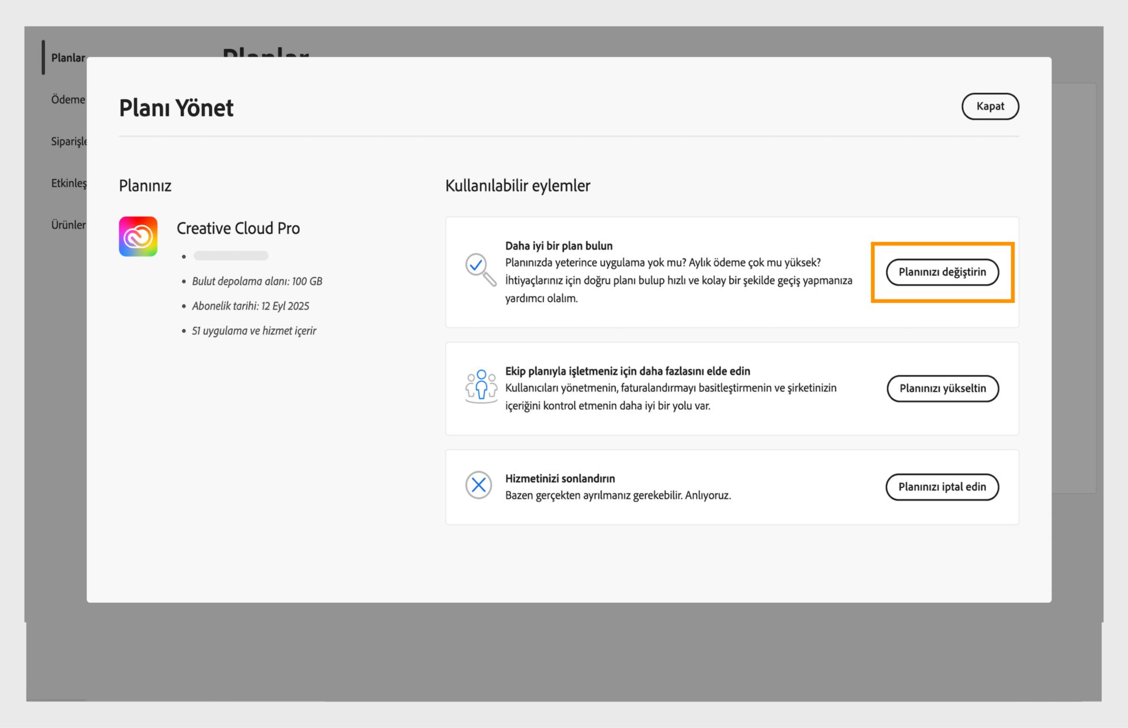
Task: Click the blue X cancel service icon
Action: [x=478, y=485]
